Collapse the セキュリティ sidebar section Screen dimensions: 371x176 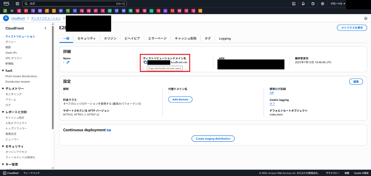click(3, 146)
